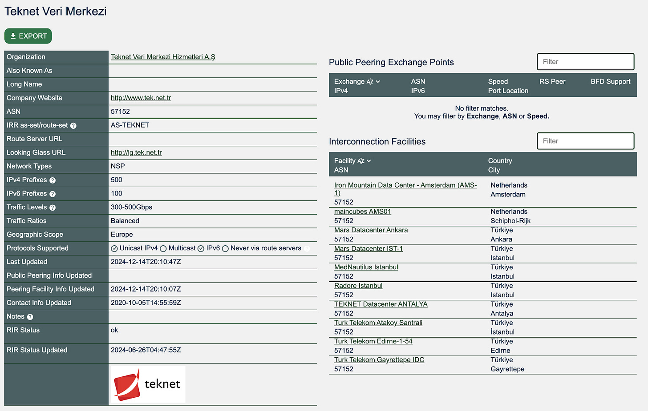Open help icon beside IRR as-set/route-set
Image resolution: width=648 pixels, height=411 pixels.
73,126
